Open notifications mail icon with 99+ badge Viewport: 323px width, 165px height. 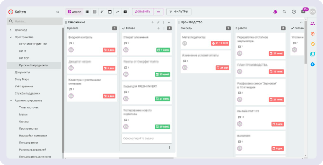click(303, 12)
